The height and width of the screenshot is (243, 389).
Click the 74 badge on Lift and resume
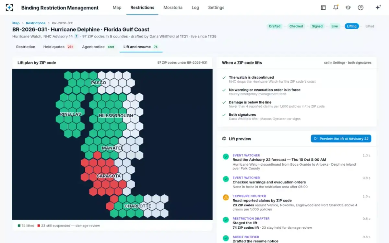(x=156, y=47)
